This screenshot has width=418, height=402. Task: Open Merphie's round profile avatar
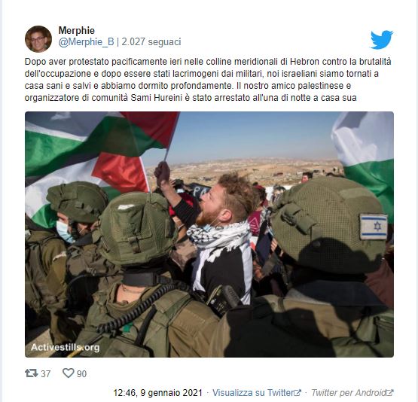coord(38,39)
